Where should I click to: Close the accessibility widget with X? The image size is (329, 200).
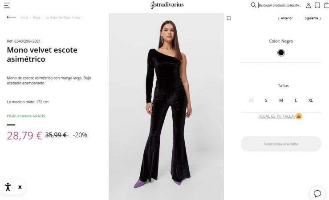click(20, 187)
